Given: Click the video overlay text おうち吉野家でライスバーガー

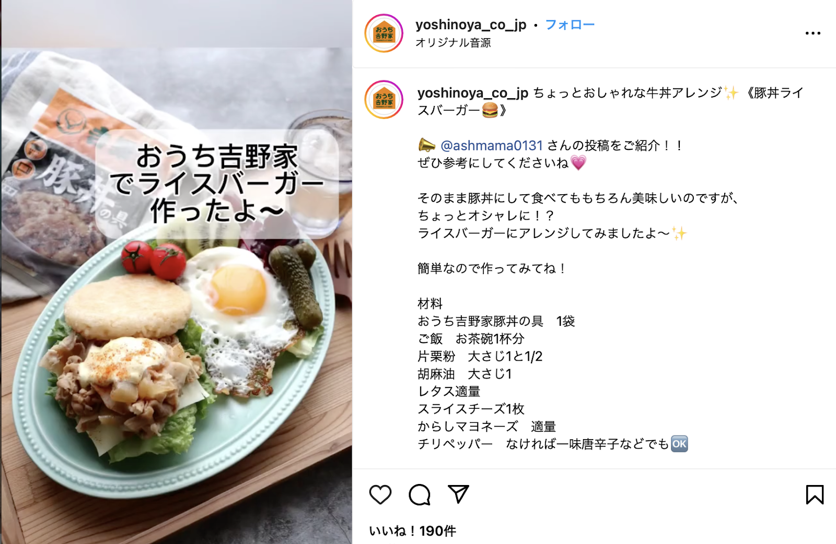Looking at the screenshot, I should (217, 184).
